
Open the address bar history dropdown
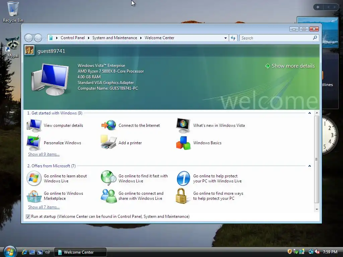click(225, 38)
